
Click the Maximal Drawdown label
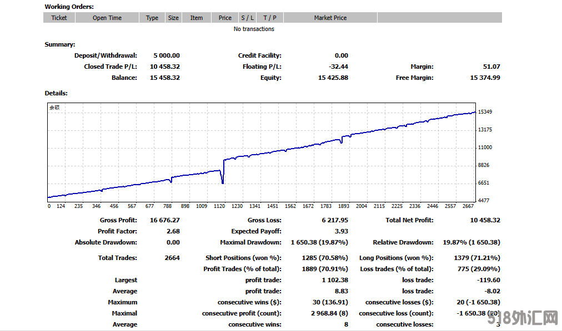[251, 242]
